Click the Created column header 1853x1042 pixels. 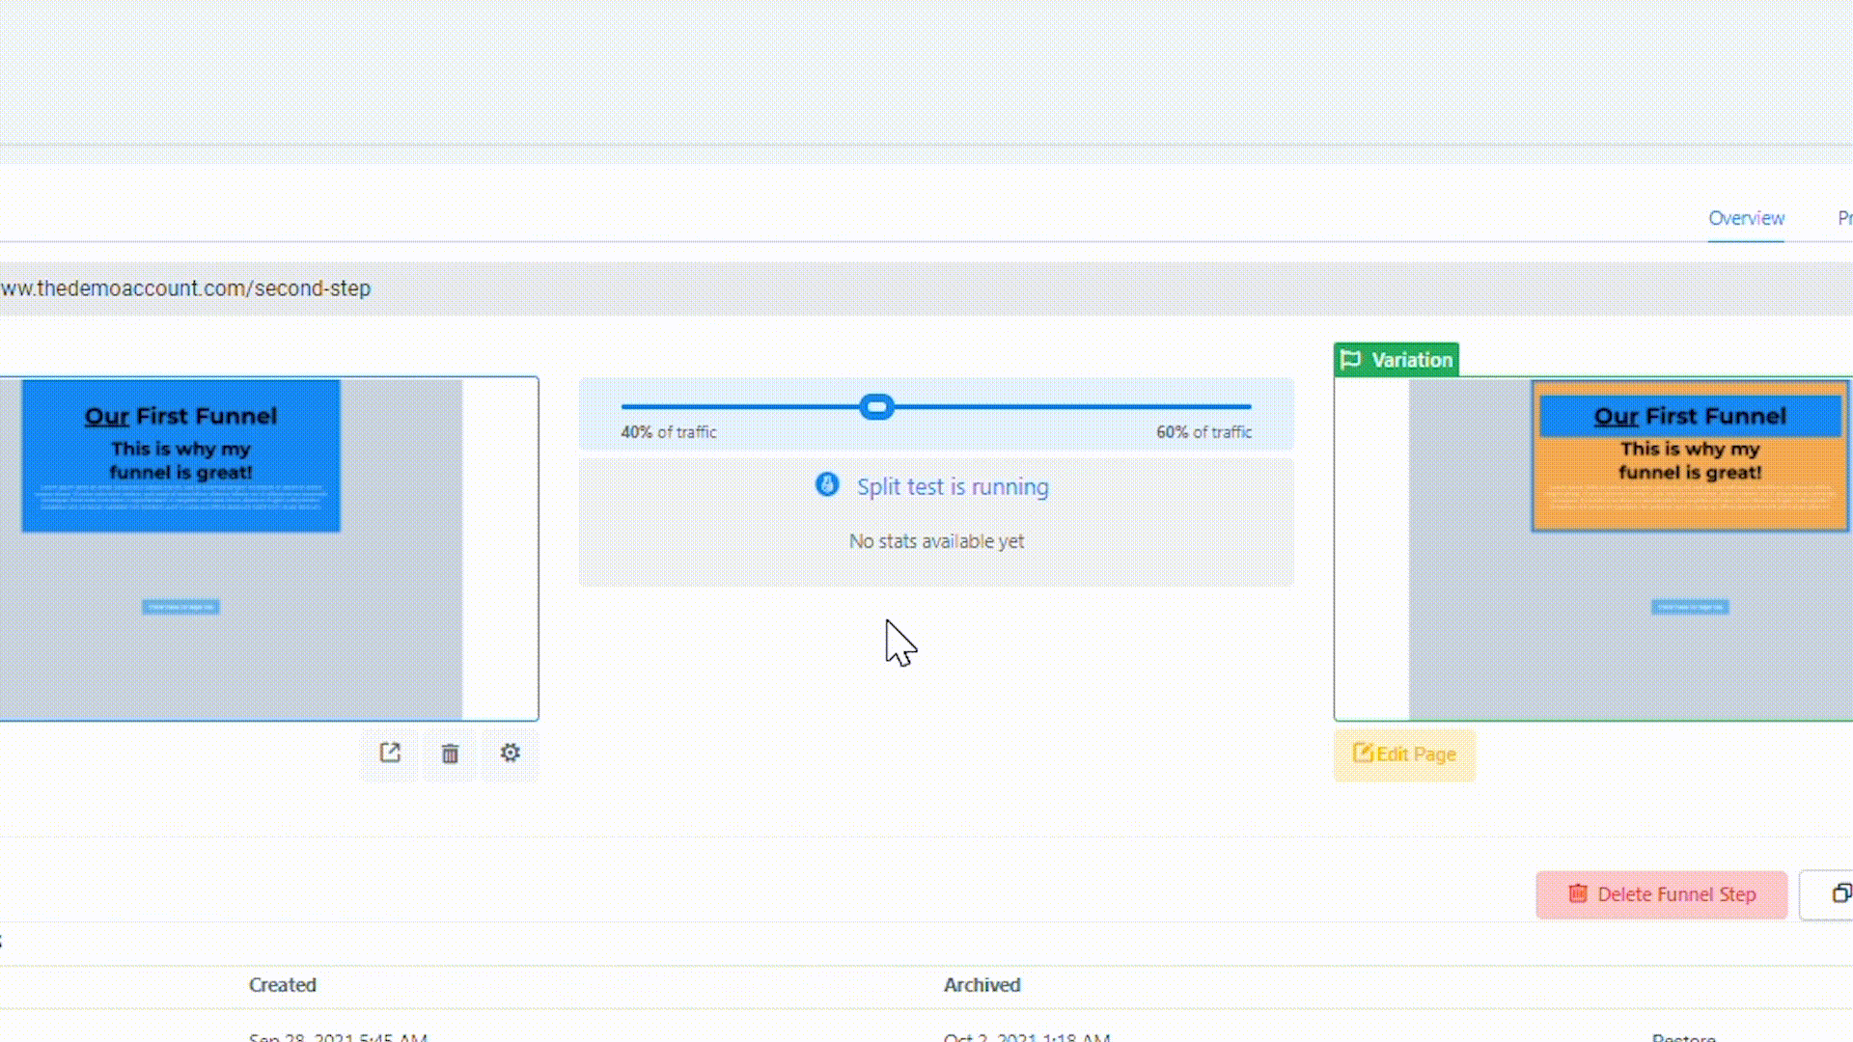[x=282, y=985]
